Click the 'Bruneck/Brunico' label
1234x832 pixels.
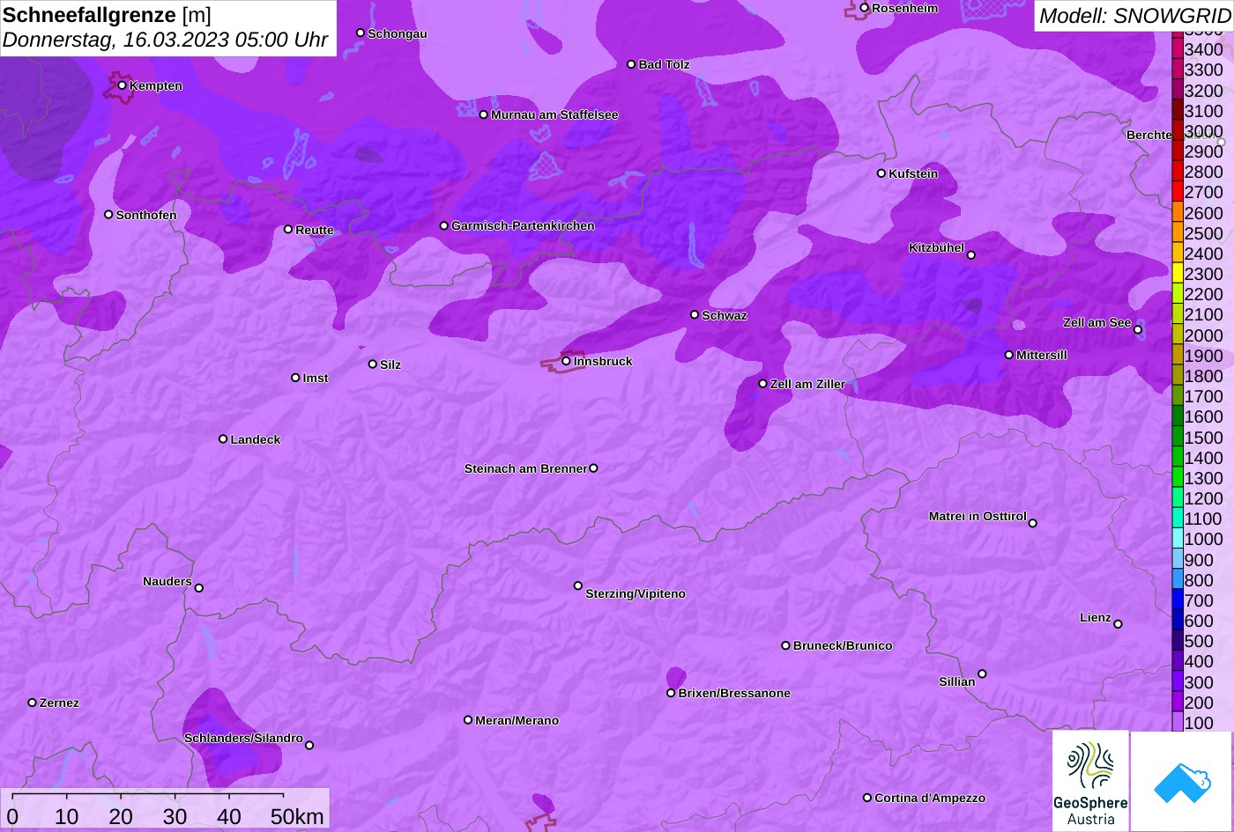coord(843,645)
